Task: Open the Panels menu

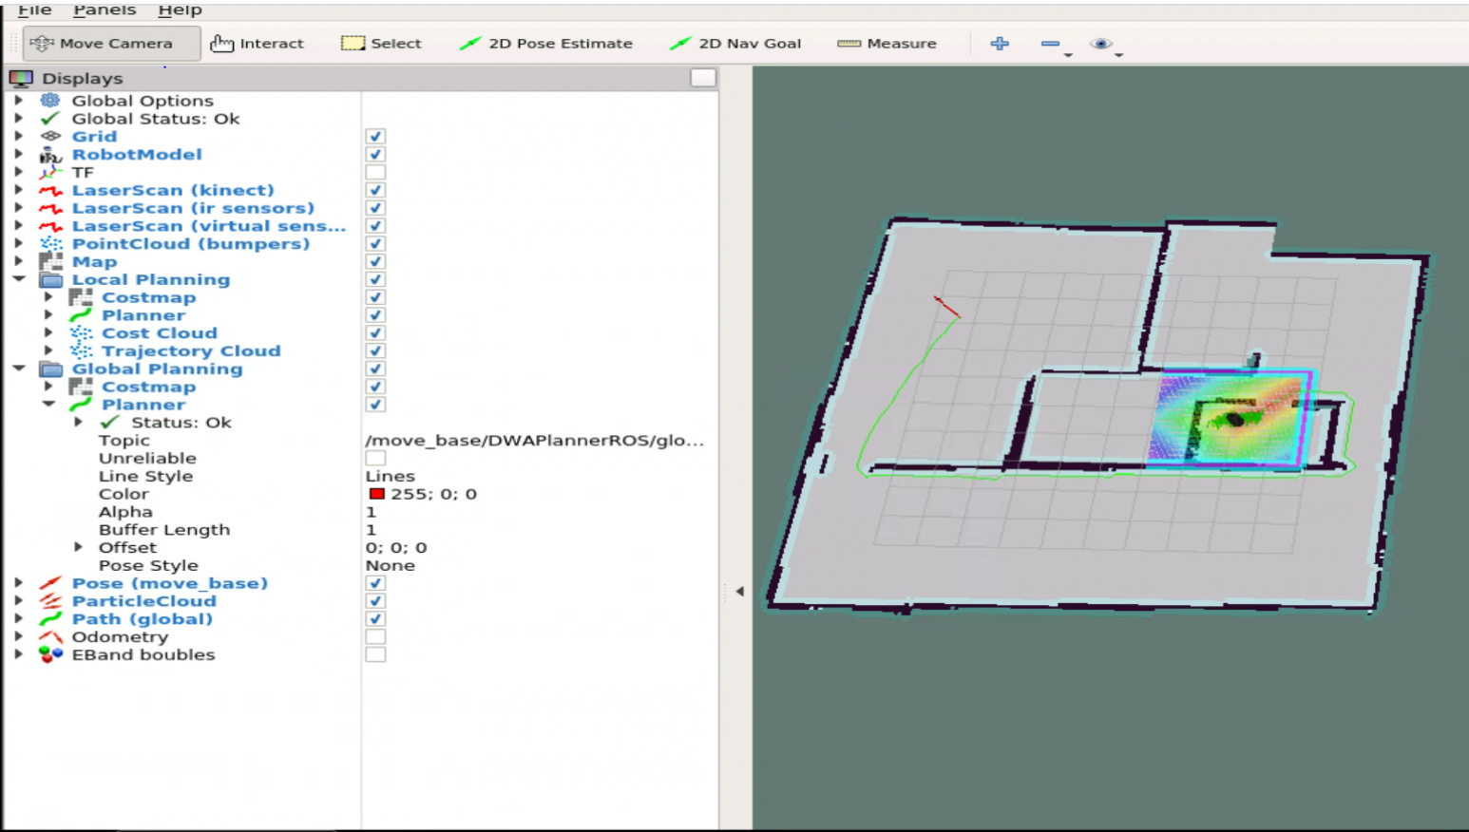Action: tap(104, 10)
